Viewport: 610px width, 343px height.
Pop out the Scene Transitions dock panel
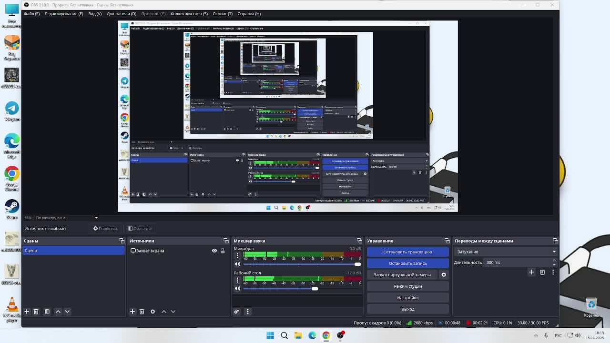(x=555, y=241)
